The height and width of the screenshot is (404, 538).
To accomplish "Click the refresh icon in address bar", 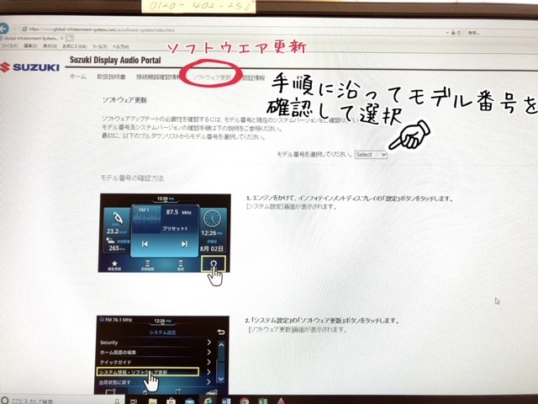I will pyautogui.click(x=459, y=32).
